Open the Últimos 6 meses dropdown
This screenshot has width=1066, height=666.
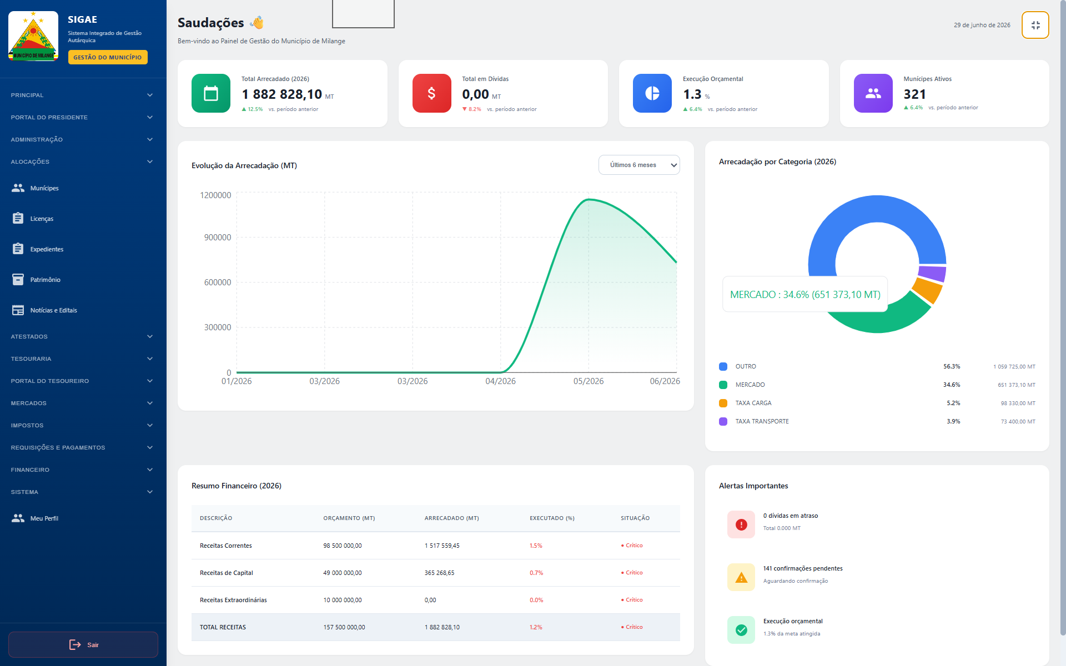tap(639, 165)
